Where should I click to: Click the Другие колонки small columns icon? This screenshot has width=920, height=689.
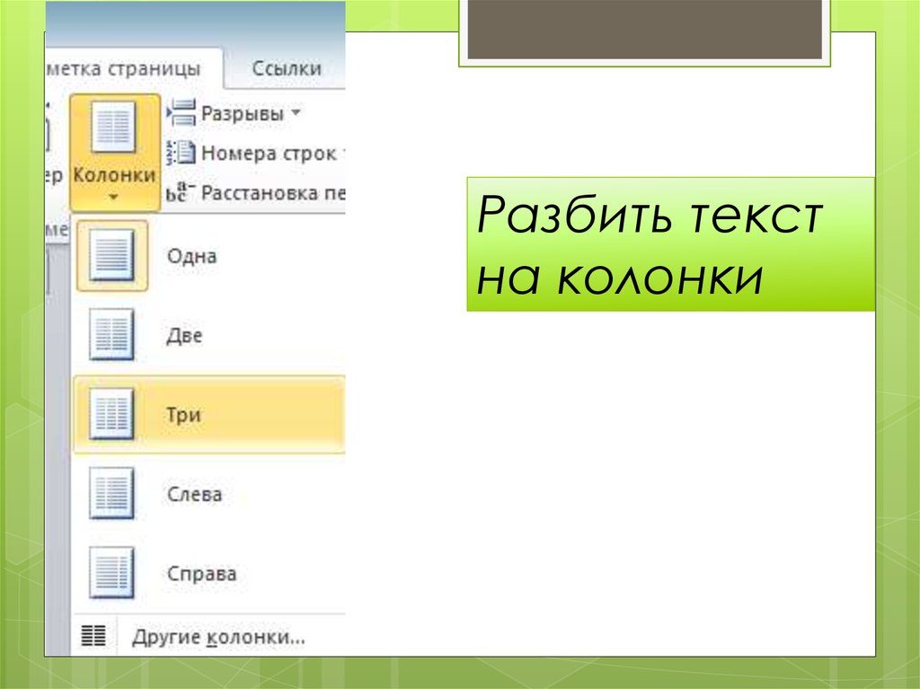coord(93,637)
